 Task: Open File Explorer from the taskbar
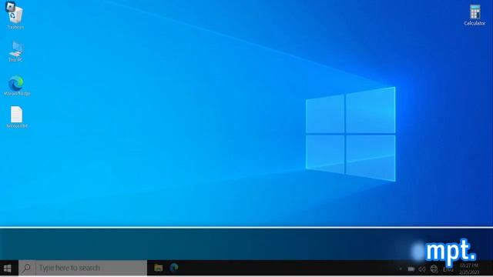(158, 268)
